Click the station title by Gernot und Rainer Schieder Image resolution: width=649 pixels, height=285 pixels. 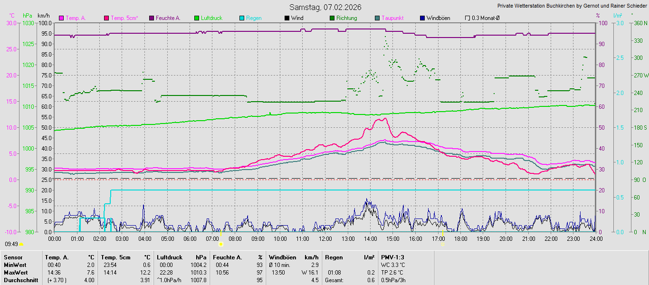tap(572, 6)
